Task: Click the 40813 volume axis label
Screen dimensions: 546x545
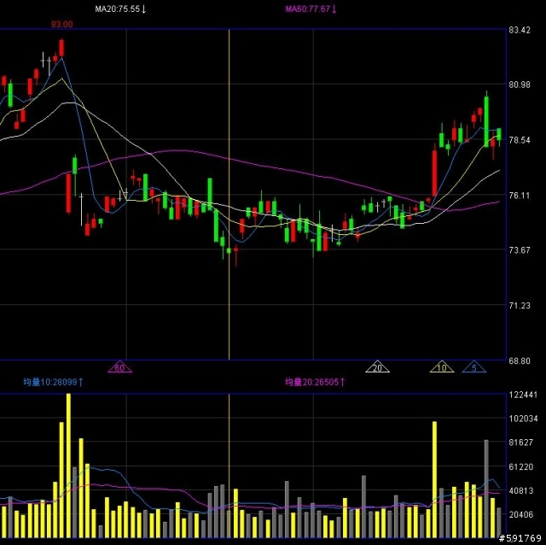Action: click(521, 490)
